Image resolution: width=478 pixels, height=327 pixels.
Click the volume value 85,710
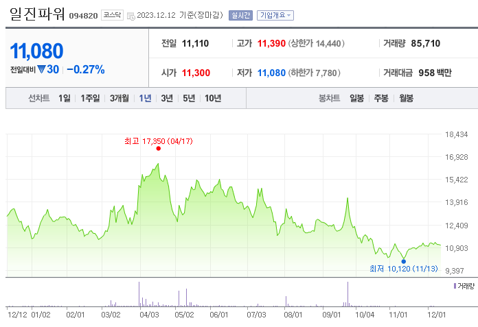pos(426,43)
